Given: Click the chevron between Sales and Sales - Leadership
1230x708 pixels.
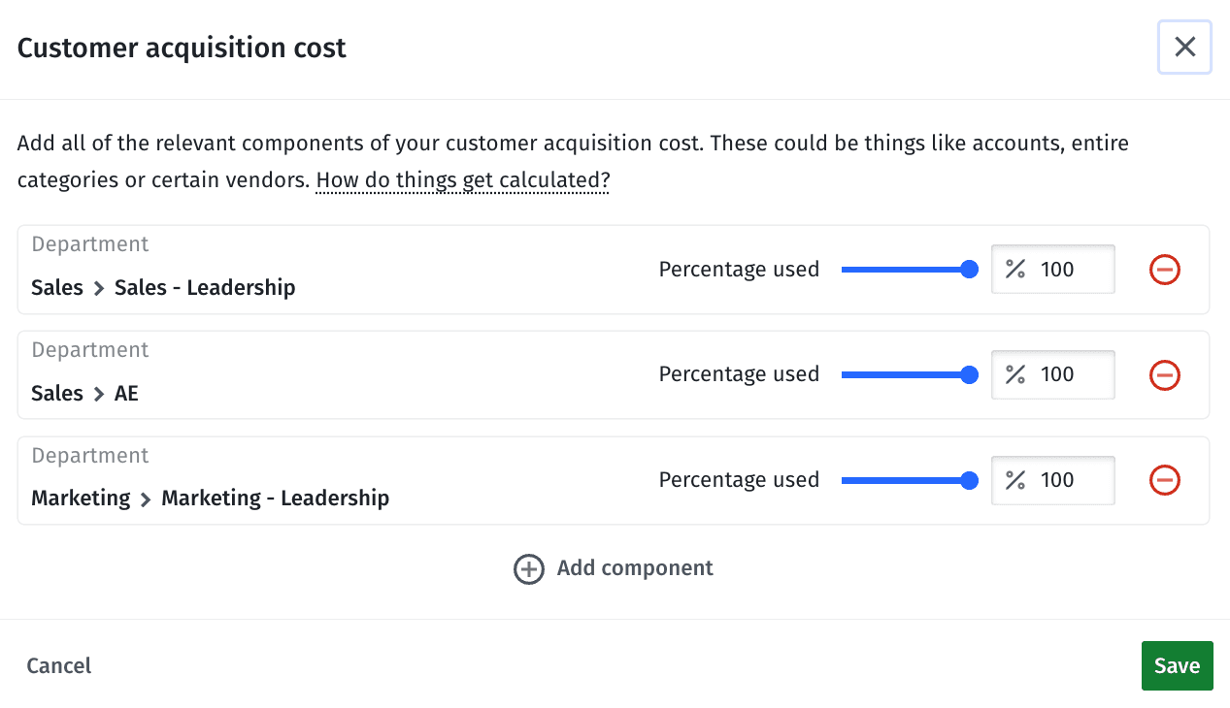Looking at the screenshot, I should [99, 288].
